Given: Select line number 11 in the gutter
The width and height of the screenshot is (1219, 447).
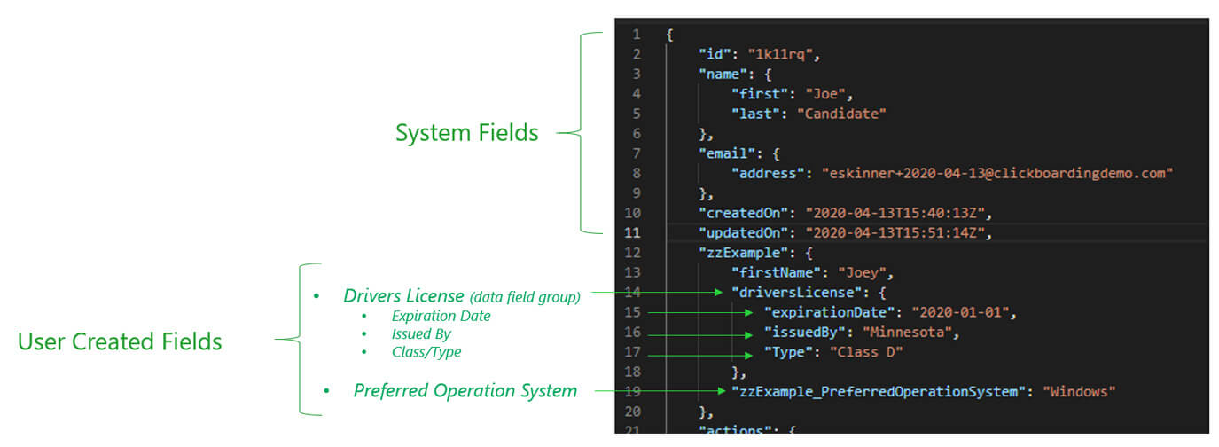Looking at the screenshot, I should point(633,232).
